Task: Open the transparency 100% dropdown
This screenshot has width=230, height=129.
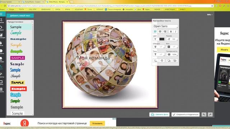Action: pos(172,54)
